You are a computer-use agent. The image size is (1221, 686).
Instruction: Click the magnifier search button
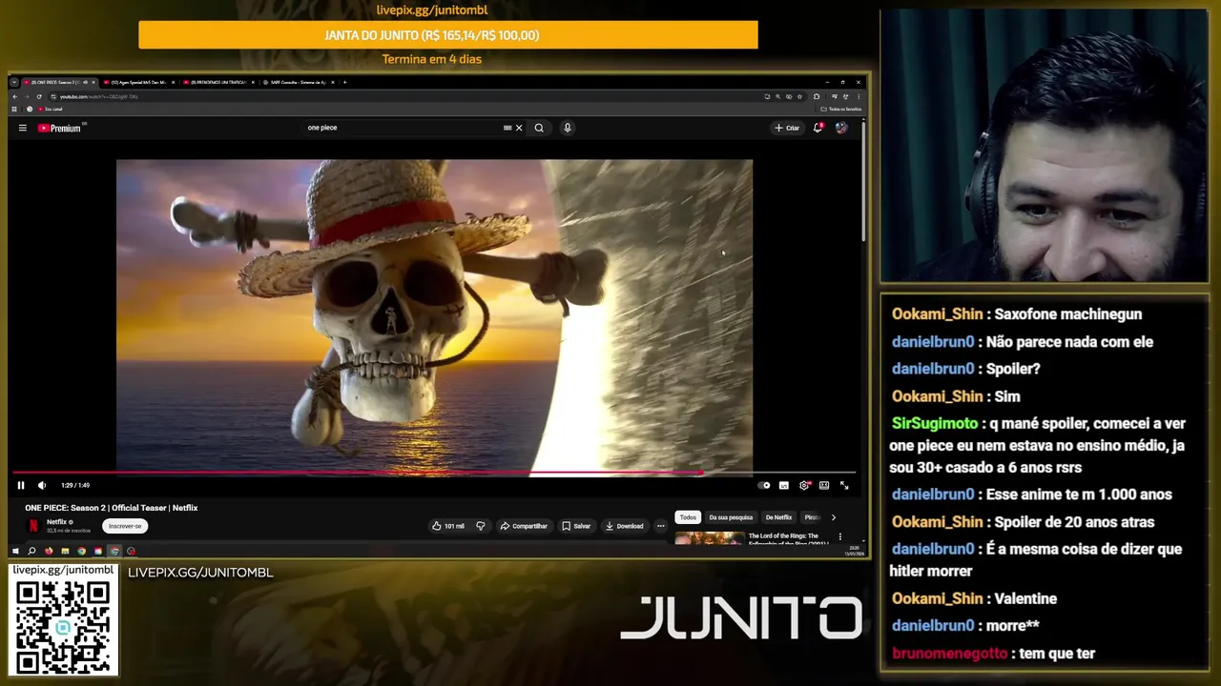coord(539,128)
